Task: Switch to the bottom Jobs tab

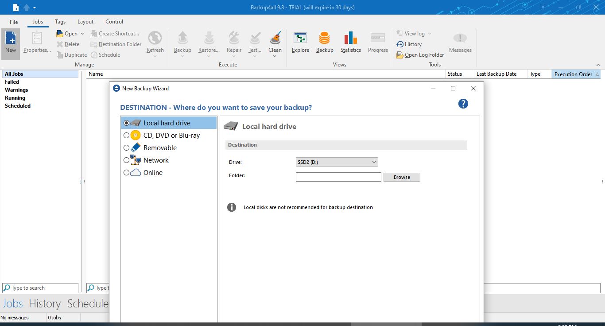Action: pos(12,303)
